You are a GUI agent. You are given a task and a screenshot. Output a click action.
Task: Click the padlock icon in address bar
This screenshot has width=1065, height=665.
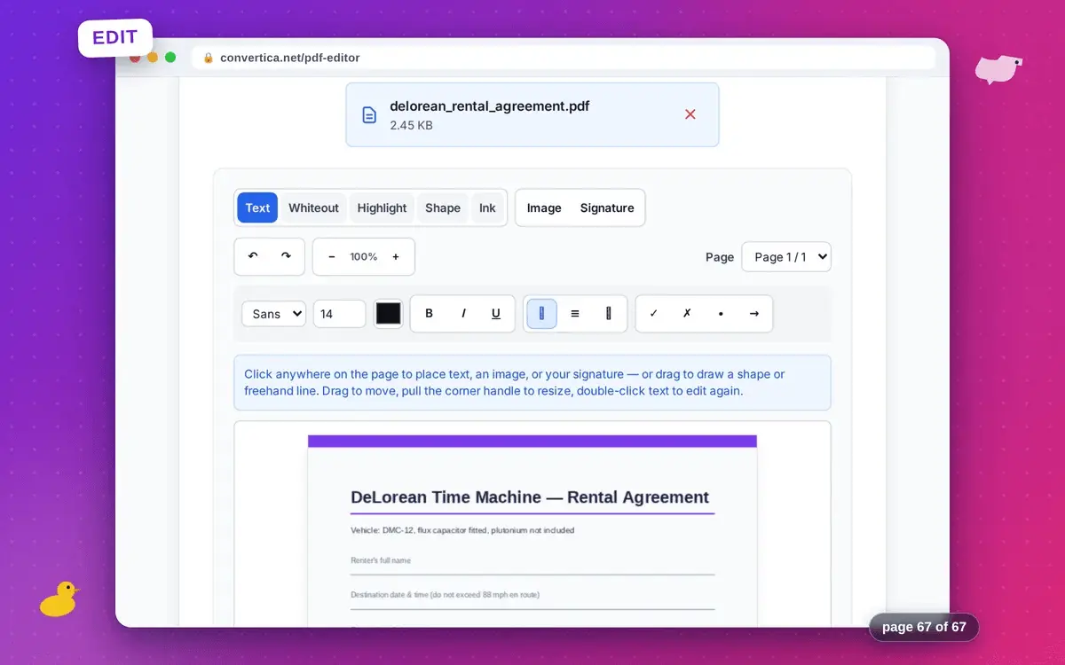pyautogui.click(x=209, y=58)
